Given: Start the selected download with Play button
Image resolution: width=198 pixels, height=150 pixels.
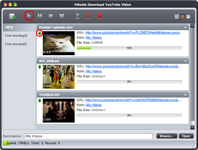Looking at the screenshot, I should pos(29,16).
